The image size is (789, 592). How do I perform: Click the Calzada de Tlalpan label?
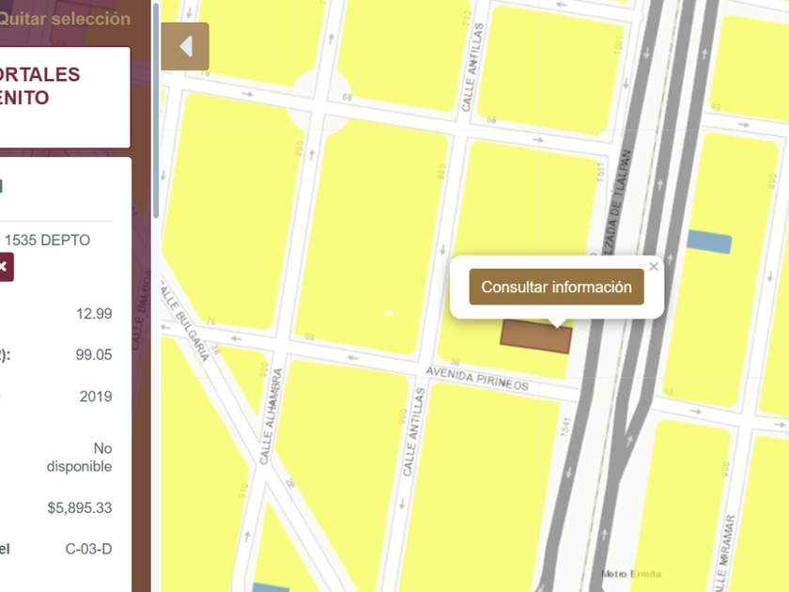click(616, 202)
